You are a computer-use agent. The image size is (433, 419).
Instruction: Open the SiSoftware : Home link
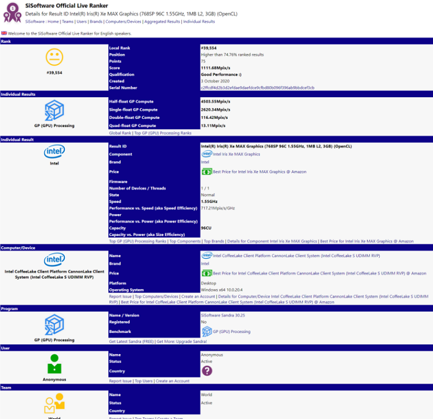click(x=42, y=22)
